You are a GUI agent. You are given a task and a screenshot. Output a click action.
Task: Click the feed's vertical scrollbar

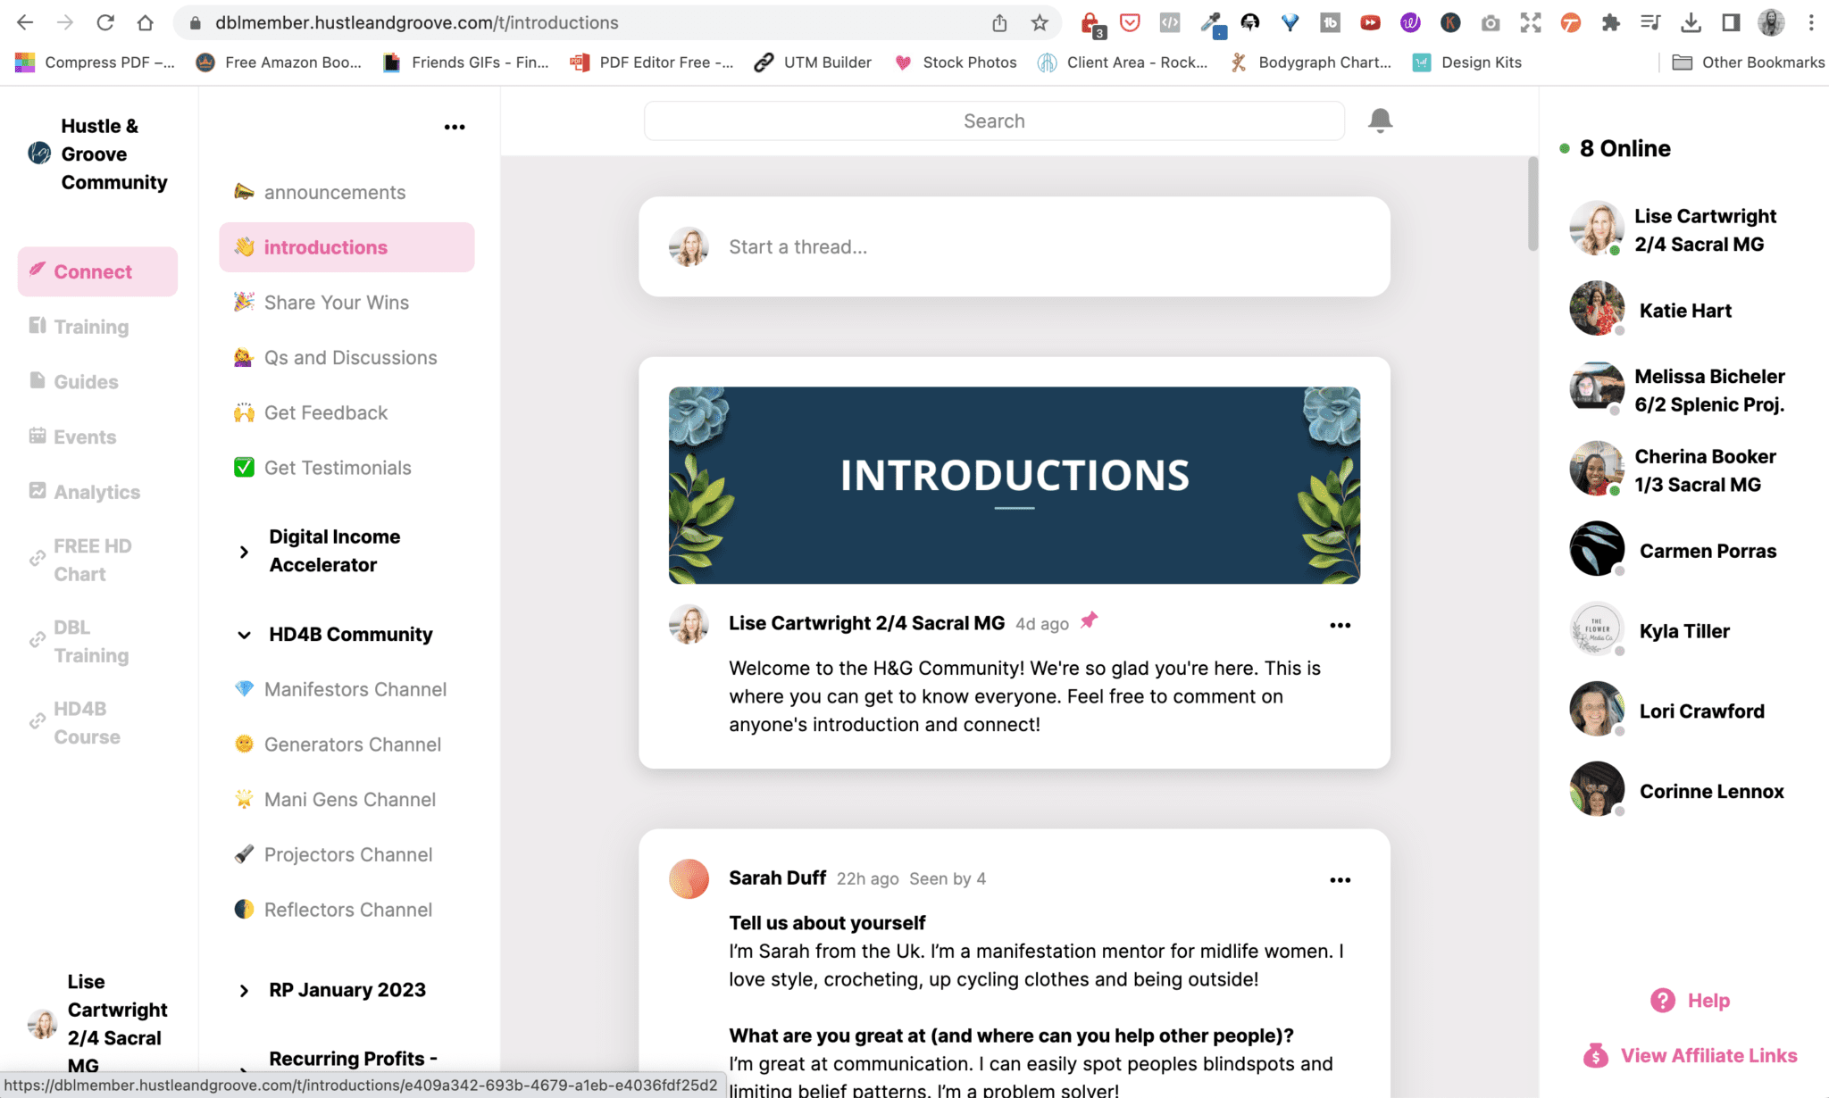point(1533,204)
